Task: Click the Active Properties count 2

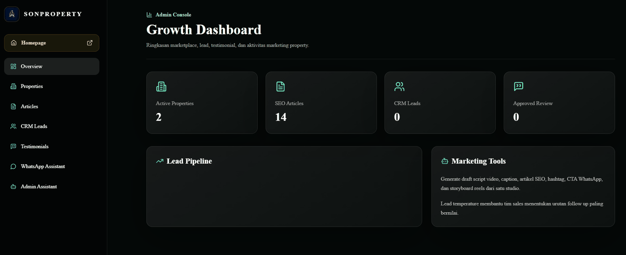Action: click(159, 117)
